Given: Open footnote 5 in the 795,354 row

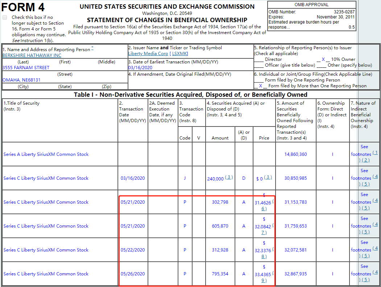Looking at the screenshot, I should 365,280.
